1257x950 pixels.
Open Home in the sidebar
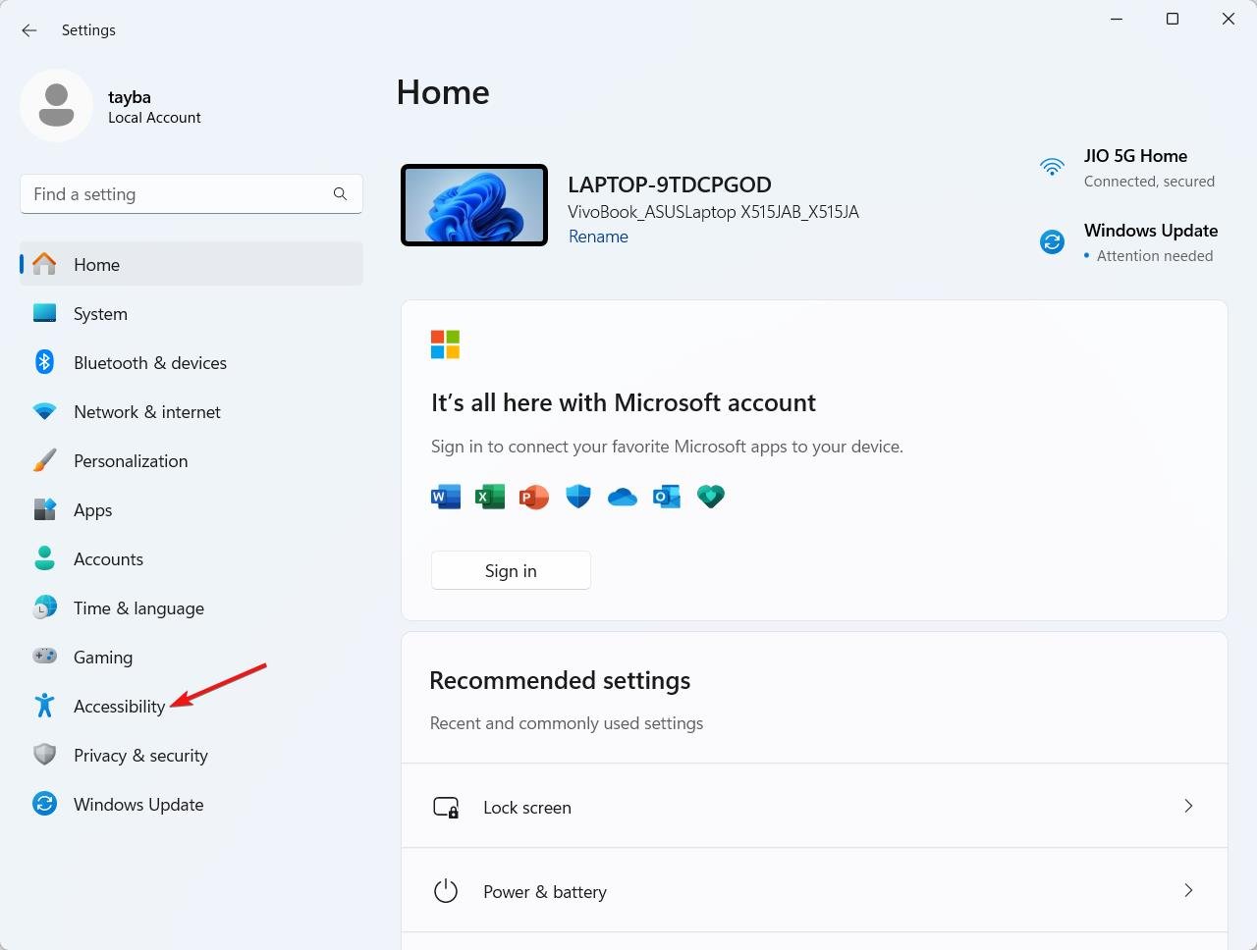pos(191,264)
